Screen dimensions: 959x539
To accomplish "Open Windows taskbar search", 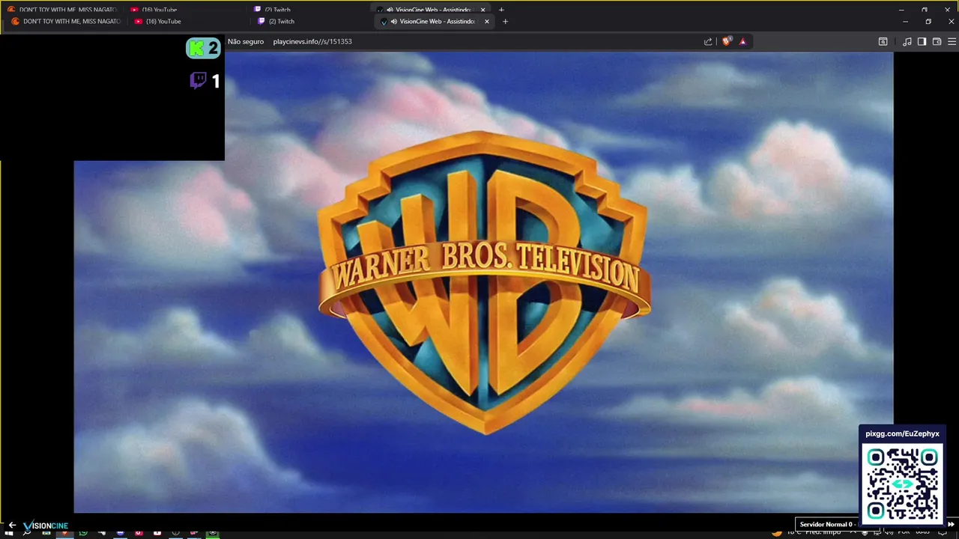I will [x=27, y=533].
